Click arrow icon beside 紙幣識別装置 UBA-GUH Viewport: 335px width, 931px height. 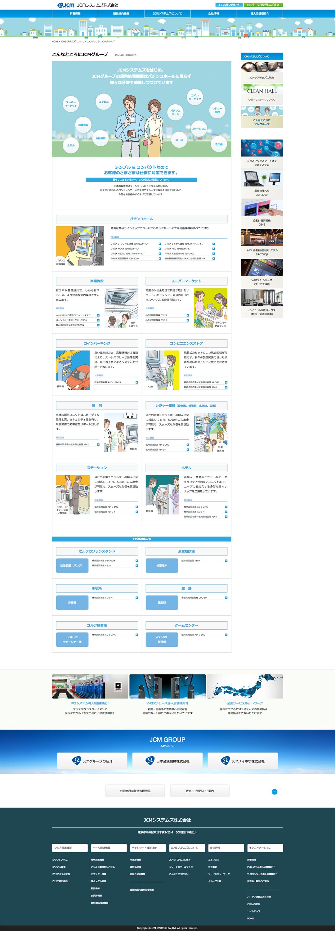[136, 561]
